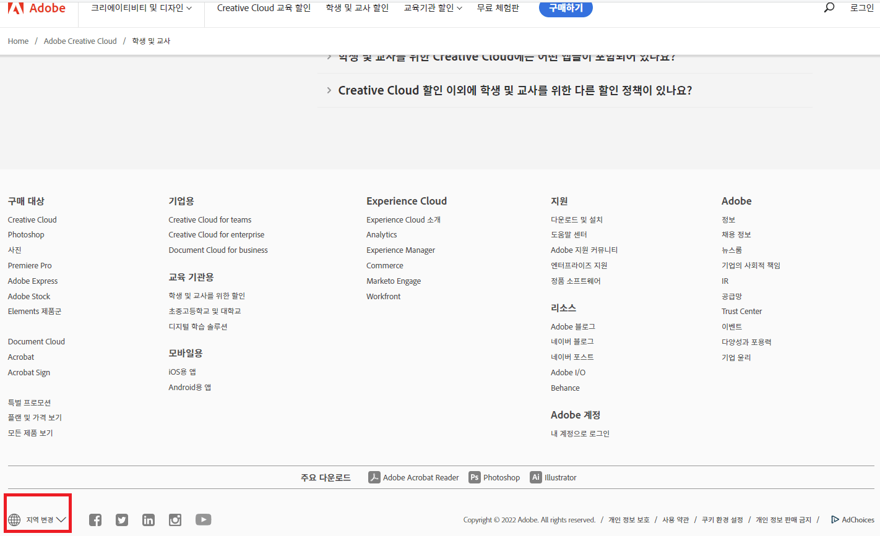The width and height of the screenshot is (880, 536).
Task: Click 로그인 sign-in link
Action: click(x=862, y=8)
